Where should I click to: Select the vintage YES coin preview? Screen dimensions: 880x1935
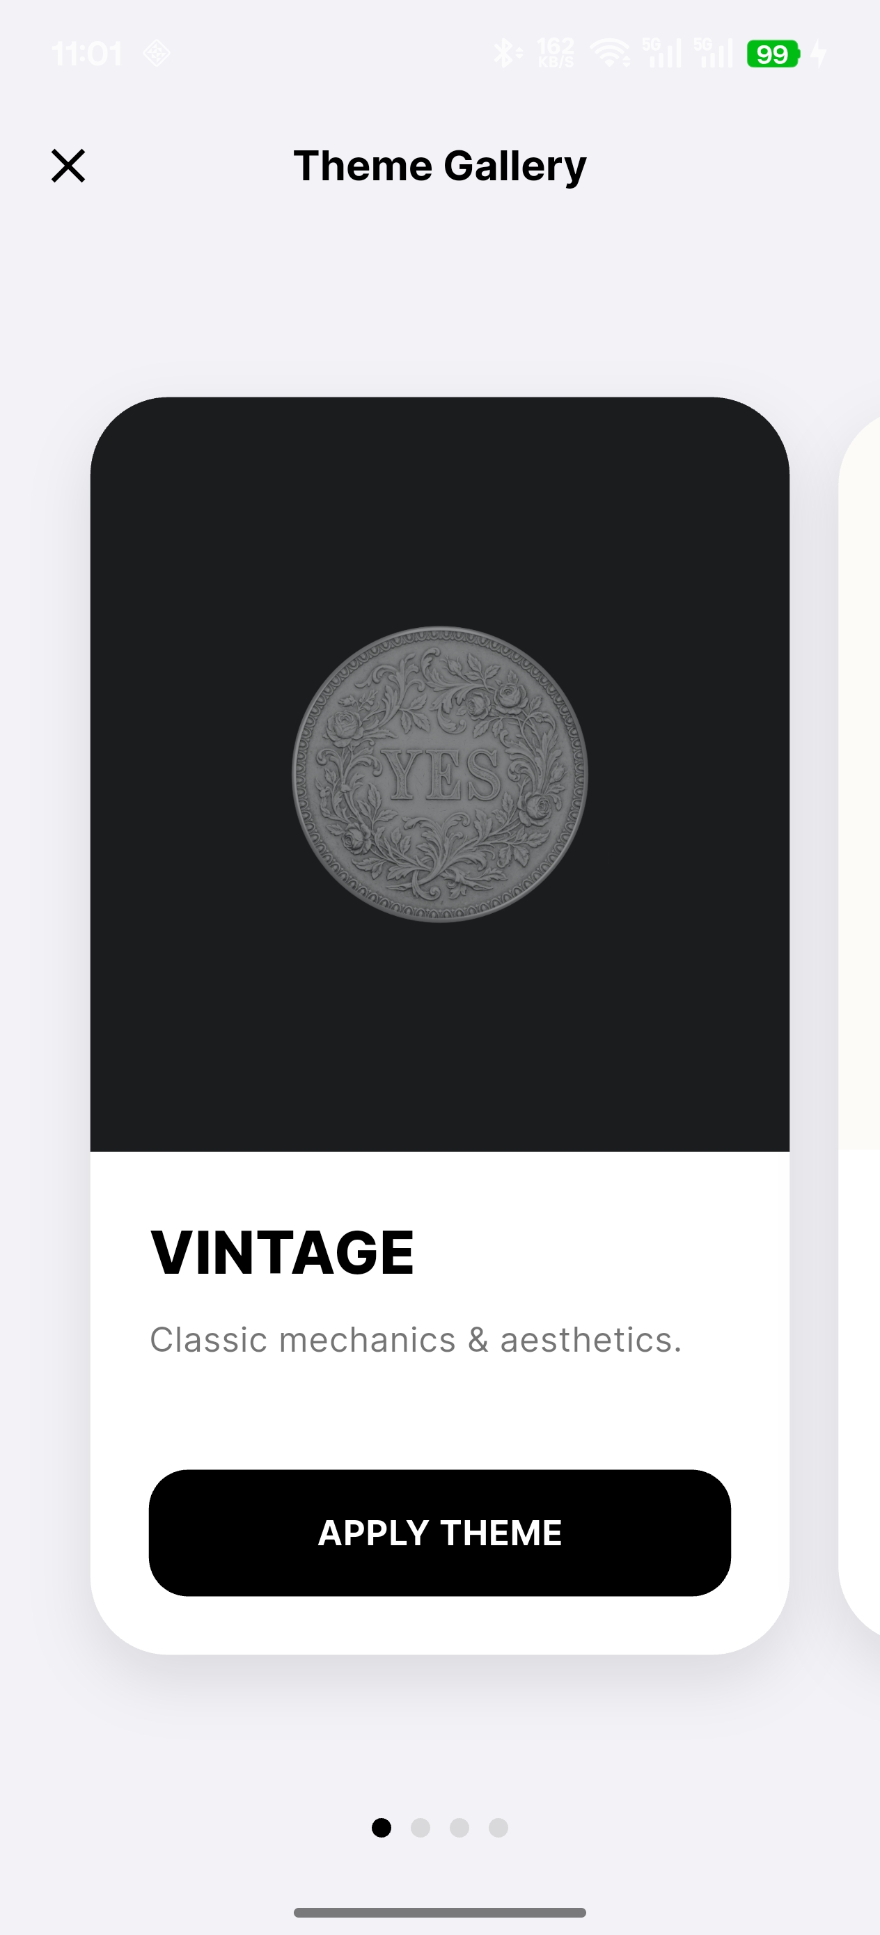point(439,774)
